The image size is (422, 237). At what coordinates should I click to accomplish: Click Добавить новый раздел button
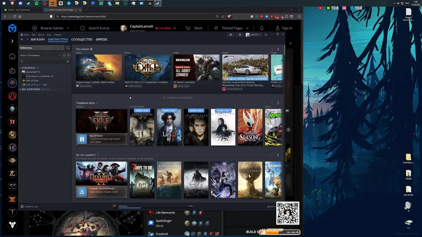click(x=178, y=97)
